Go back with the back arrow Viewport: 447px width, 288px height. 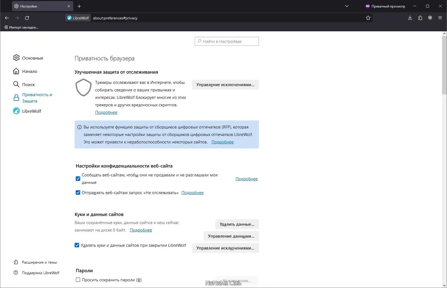point(7,18)
